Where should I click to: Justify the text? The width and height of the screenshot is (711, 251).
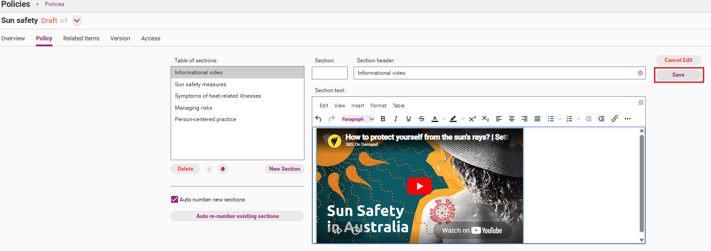click(x=537, y=119)
